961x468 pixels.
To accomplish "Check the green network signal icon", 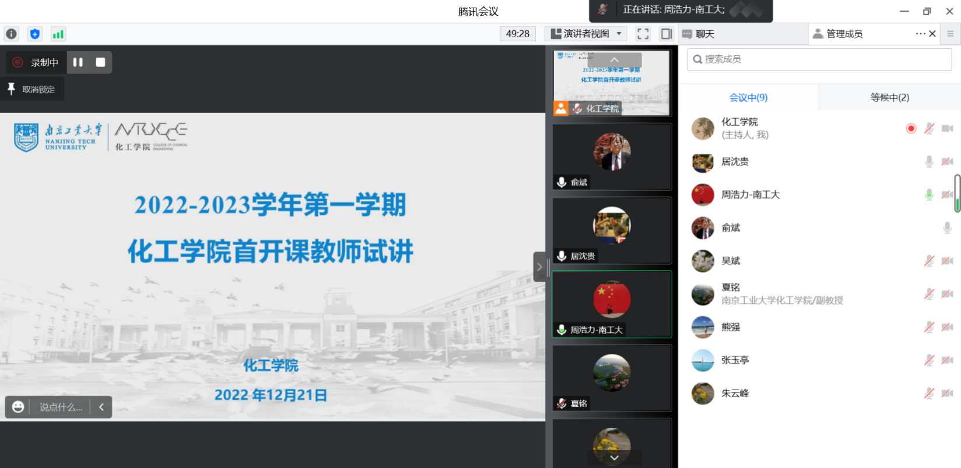I will point(58,34).
